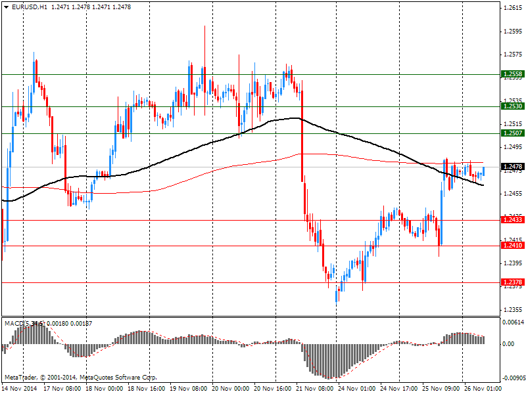526x394 pixels.
Task: Click the 1.2495 price axis value
Action: tap(513, 147)
